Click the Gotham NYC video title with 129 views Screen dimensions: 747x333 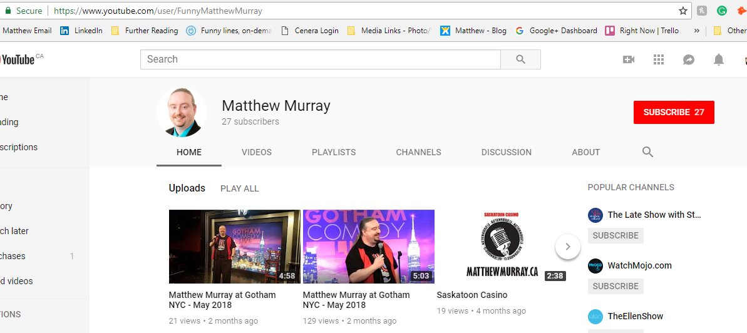[x=356, y=300]
